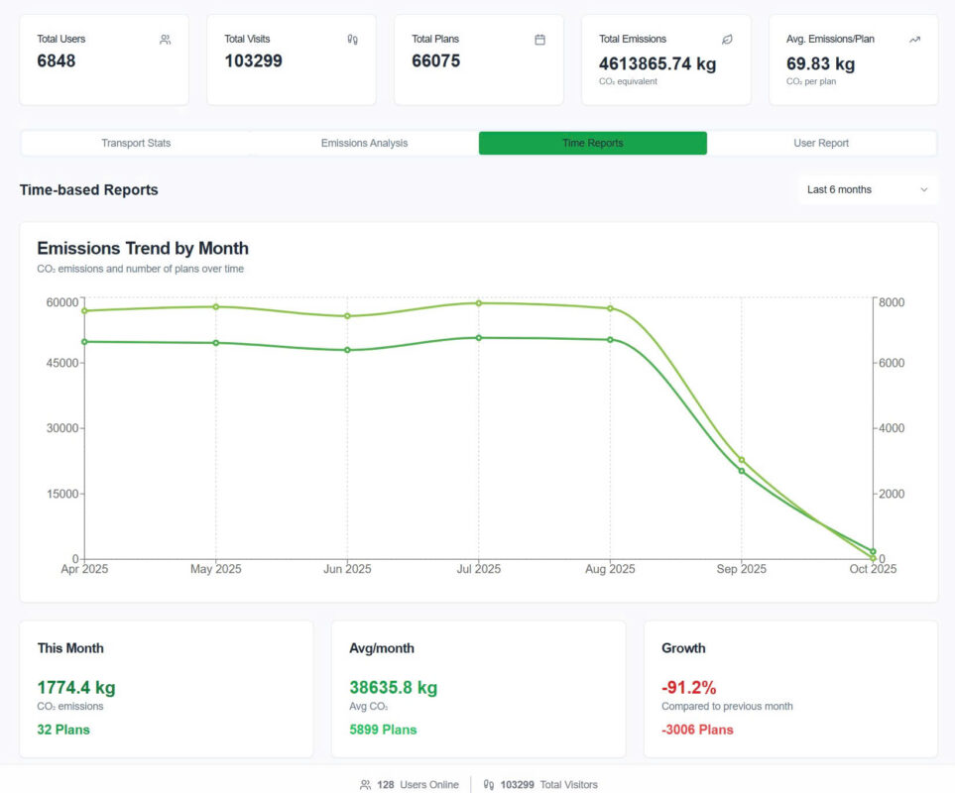Click the Sep 2025 data point on chart
The width and height of the screenshot is (955, 793).
pyautogui.click(x=742, y=460)
